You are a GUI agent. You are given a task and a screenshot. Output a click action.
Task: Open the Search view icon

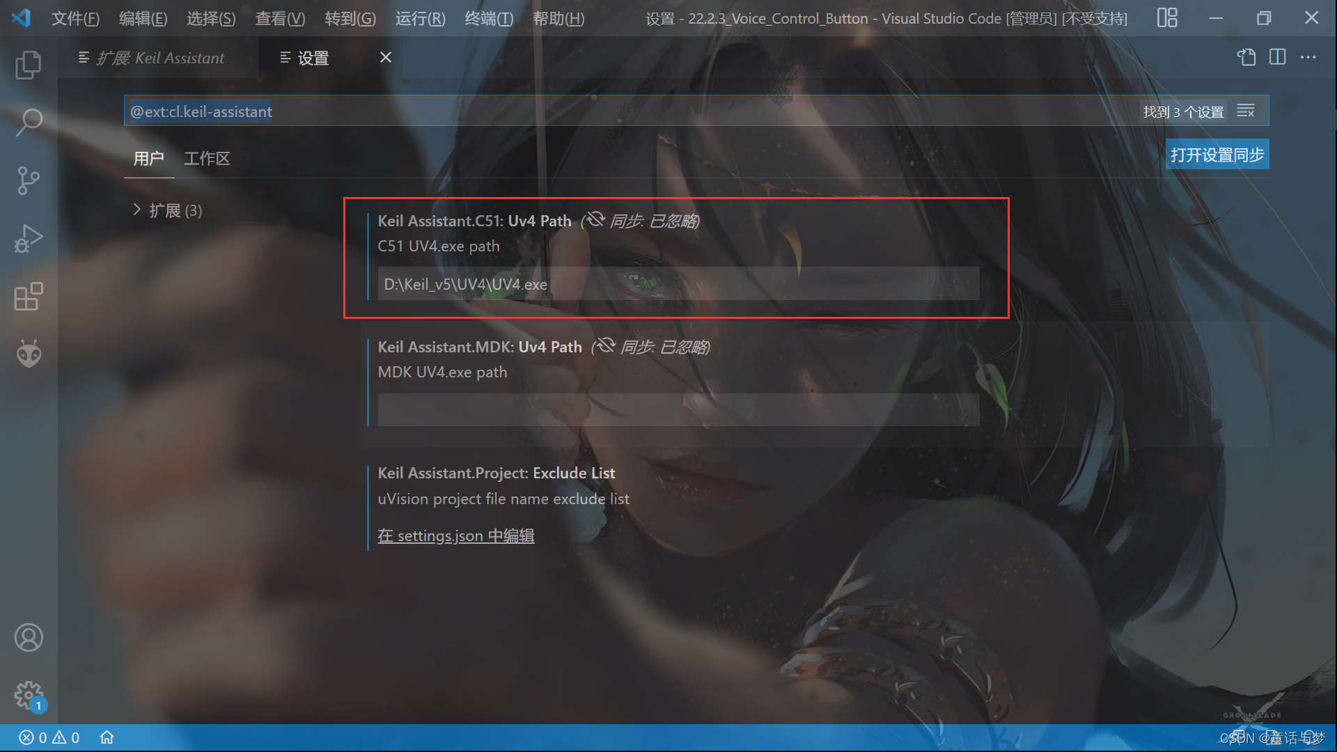pyautogui.click(x=29, y=123)
